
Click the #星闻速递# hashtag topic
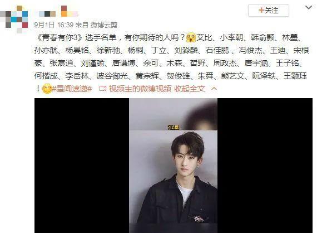point(72,89)
